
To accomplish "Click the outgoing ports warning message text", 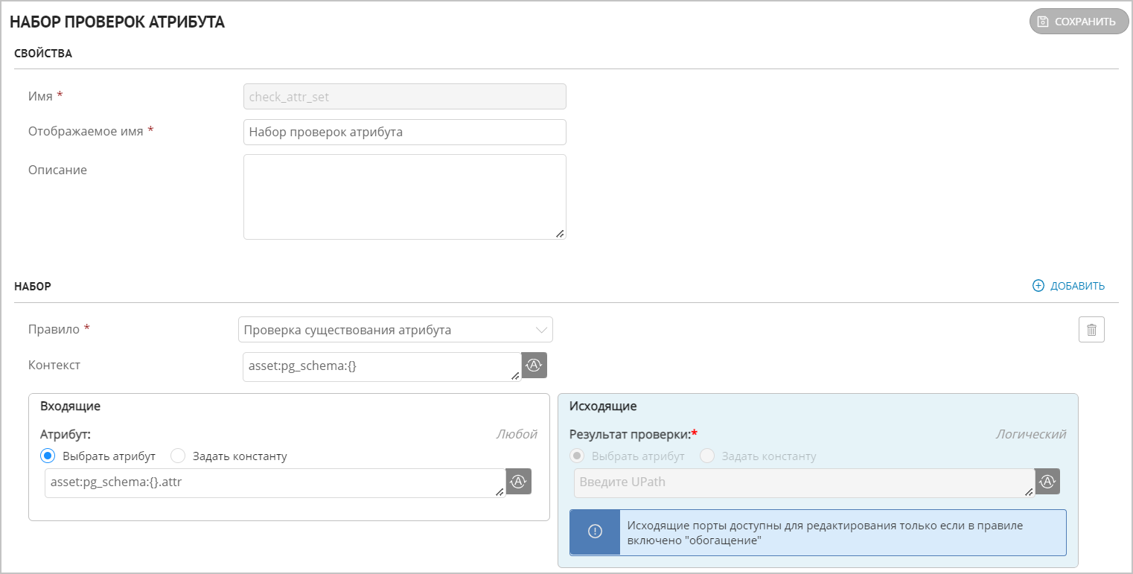I will point(825,533).
